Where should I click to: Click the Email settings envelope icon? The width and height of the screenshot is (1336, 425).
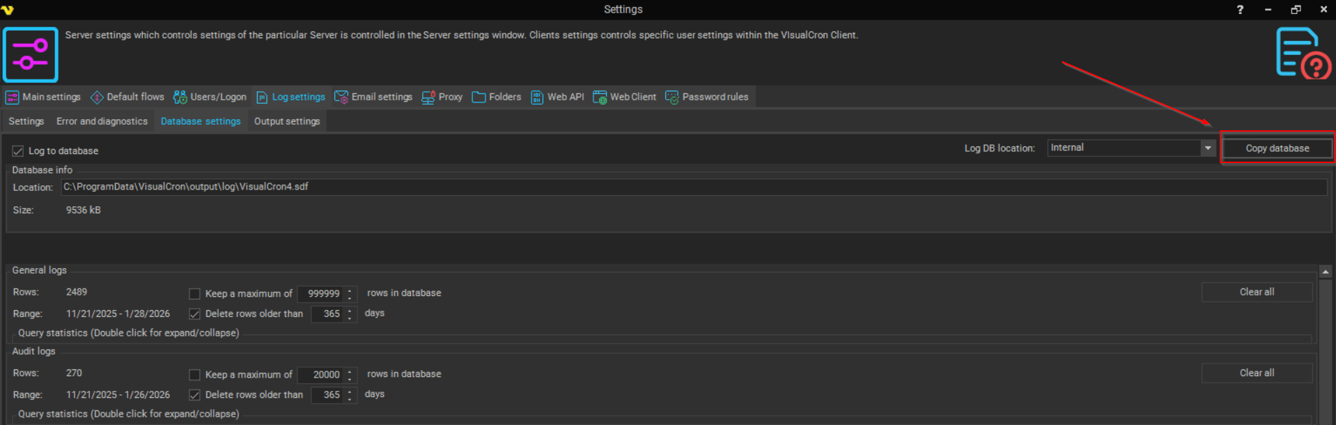click(x=341, y=98)
